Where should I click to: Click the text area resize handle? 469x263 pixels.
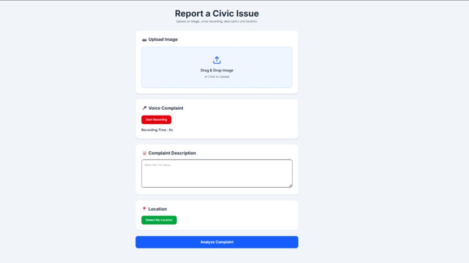click(290, 186)
